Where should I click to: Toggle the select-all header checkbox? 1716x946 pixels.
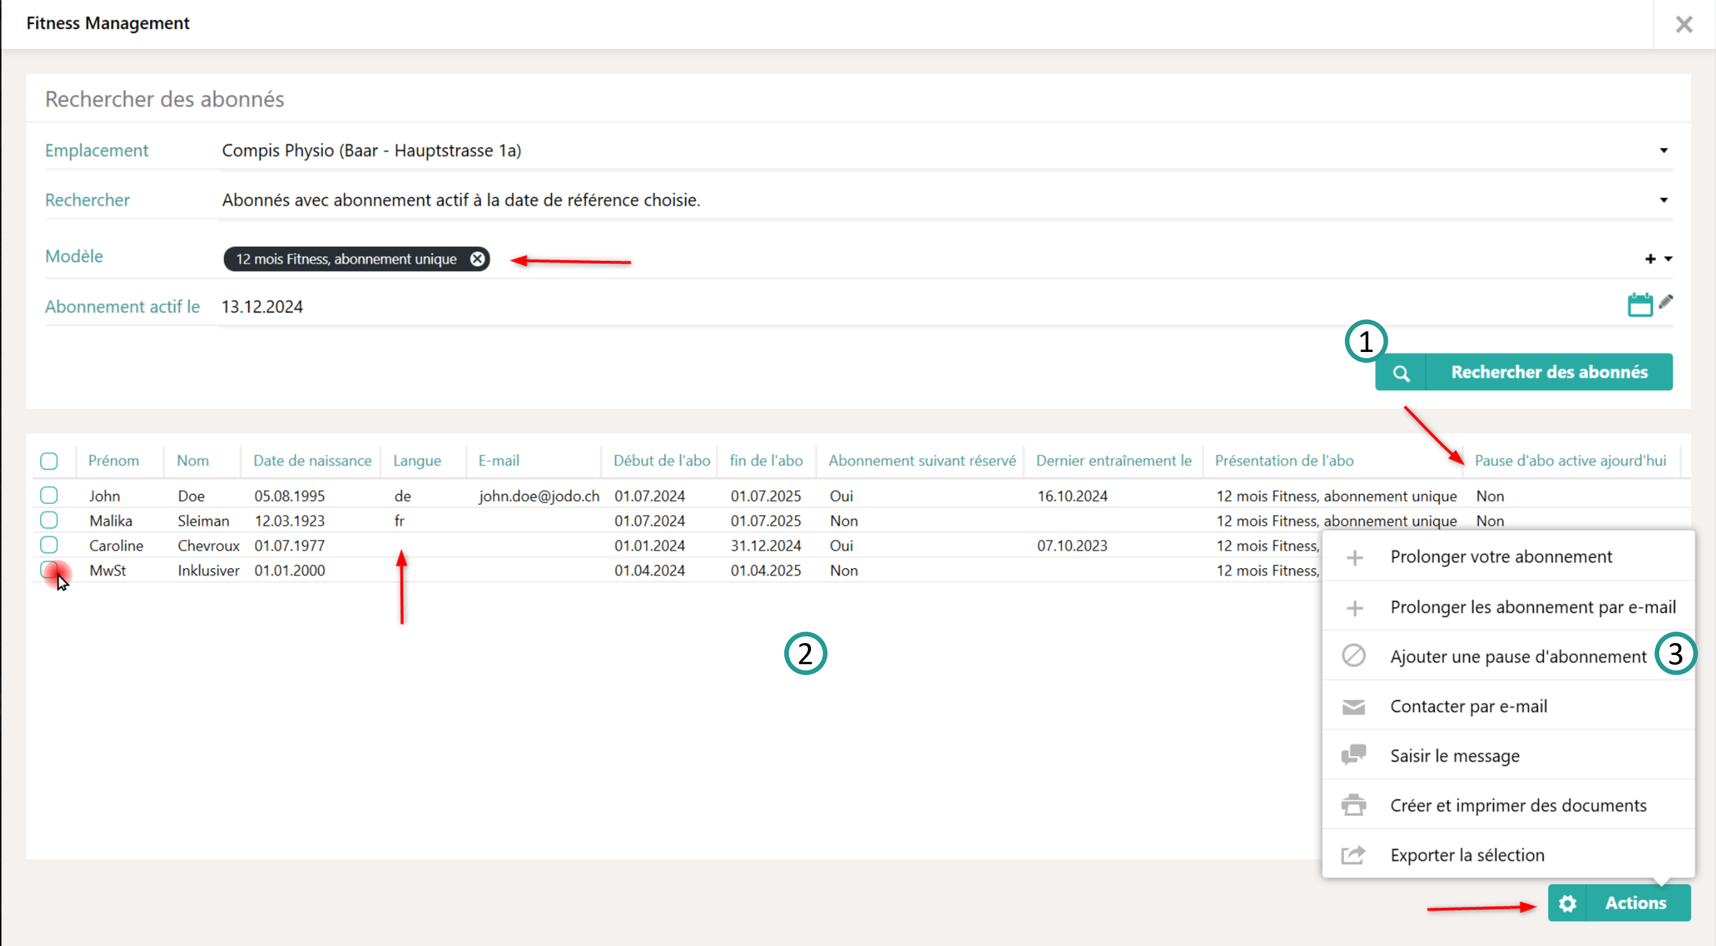coord(49,461)
